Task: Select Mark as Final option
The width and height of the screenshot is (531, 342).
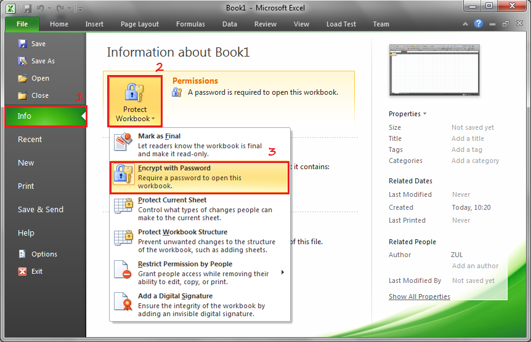Action: click(x=200, y=145)
